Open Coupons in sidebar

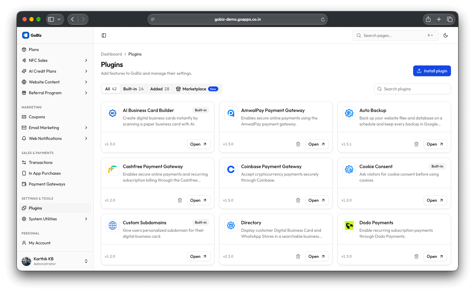pyautogui.click(x=55, y=117)
